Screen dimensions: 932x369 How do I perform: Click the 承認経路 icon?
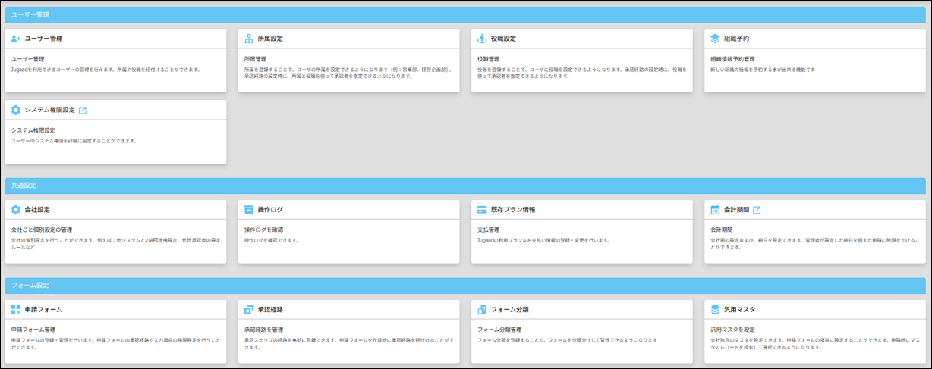click(x=249, y=309)
